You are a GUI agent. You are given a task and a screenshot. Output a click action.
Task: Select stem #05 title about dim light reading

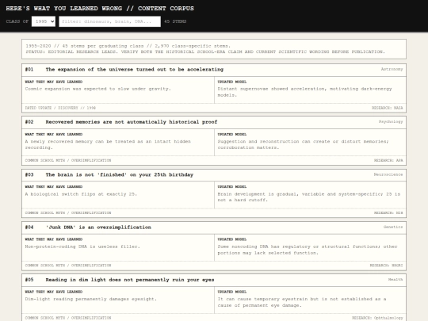tap(130, 280)
